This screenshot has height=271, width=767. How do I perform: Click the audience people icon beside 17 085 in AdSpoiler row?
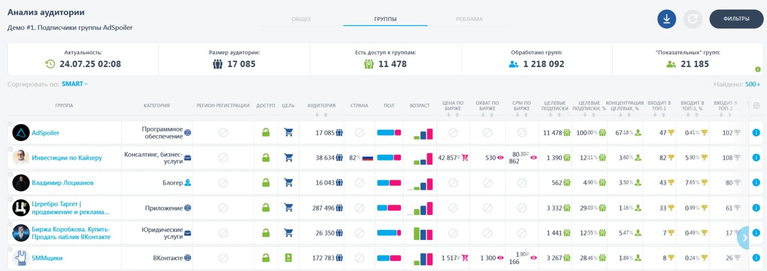(339, 133)
